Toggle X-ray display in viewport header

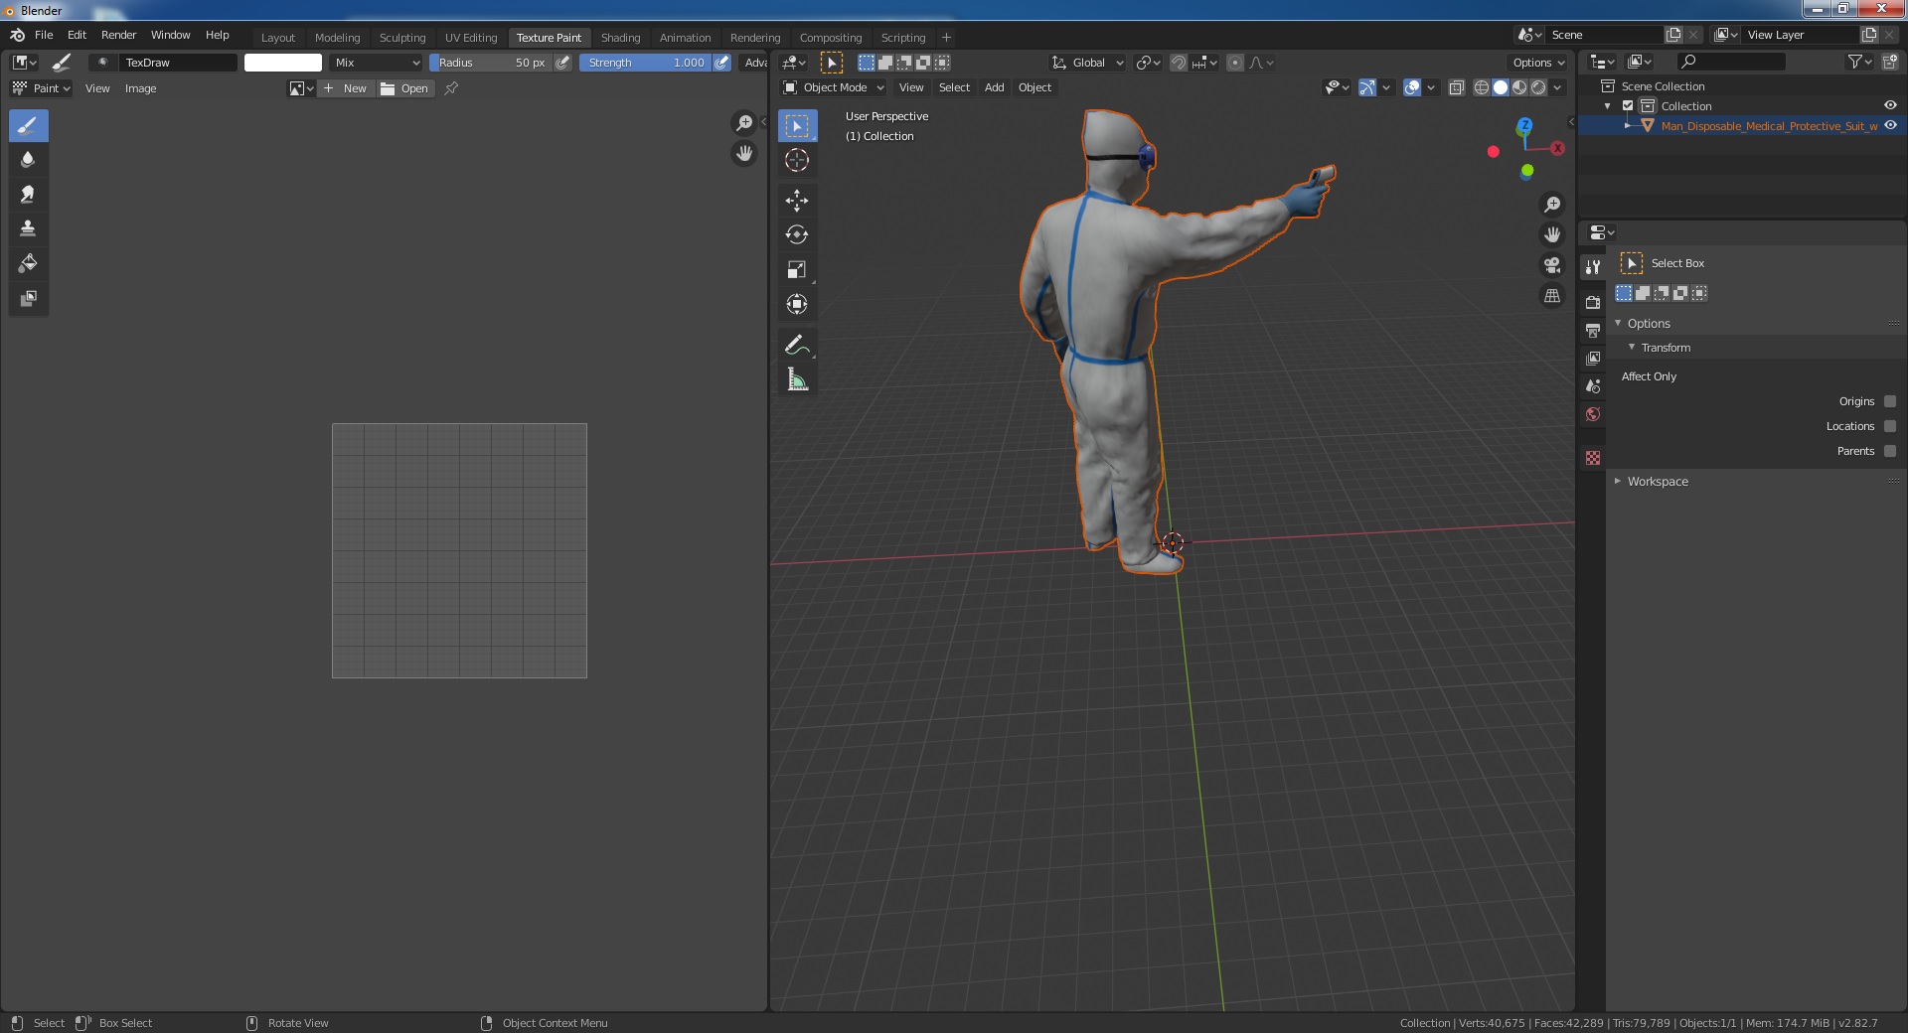(x=1456, y=87)
